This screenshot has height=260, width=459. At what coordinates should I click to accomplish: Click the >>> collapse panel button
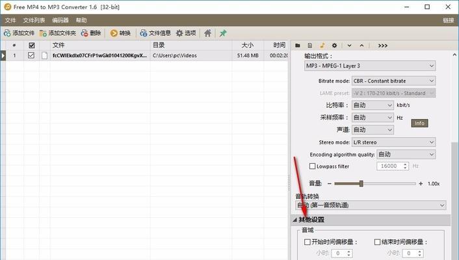point(382,45)
